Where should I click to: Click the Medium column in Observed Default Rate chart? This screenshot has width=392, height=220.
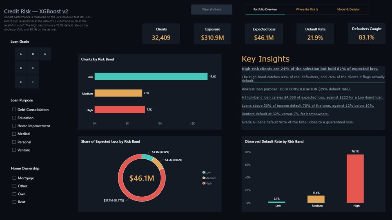pyautogui.click(x=316, y=199)
